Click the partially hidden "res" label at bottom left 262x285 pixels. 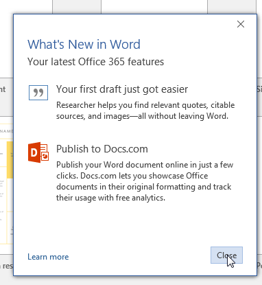click(x=6, y=266)
